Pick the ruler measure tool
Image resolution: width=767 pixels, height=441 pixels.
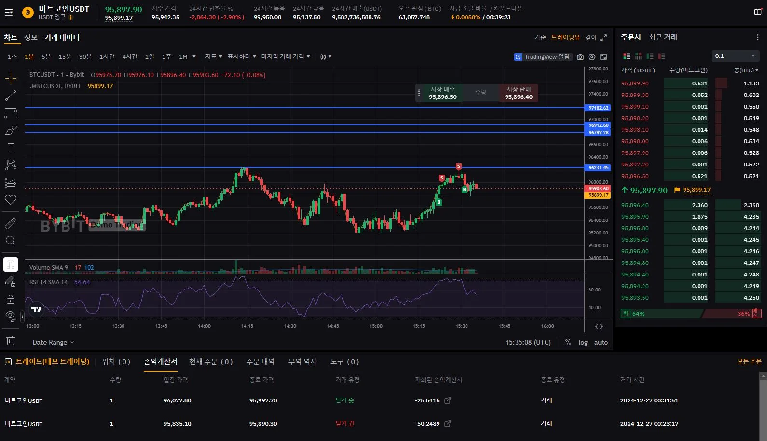tap(11, 223)
